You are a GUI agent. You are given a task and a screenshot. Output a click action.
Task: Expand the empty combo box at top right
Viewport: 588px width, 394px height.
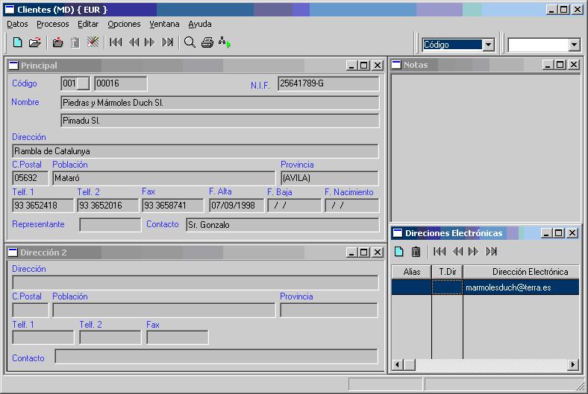point(574,45)
